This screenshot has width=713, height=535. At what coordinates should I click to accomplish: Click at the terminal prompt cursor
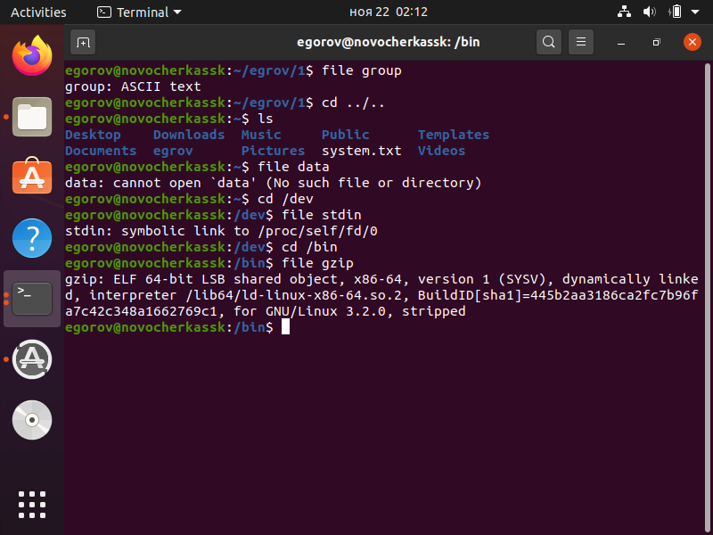(x=285, y=327)
